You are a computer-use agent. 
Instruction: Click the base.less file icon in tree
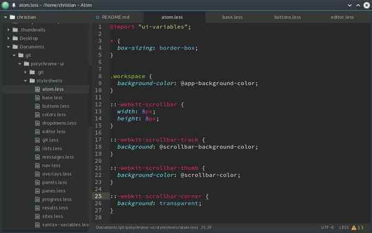click(x=37, y=97)
